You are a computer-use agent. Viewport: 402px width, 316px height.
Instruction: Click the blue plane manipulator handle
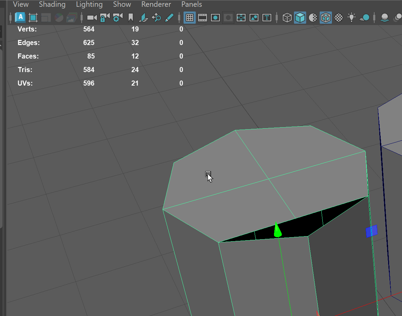tap(372, 231)
